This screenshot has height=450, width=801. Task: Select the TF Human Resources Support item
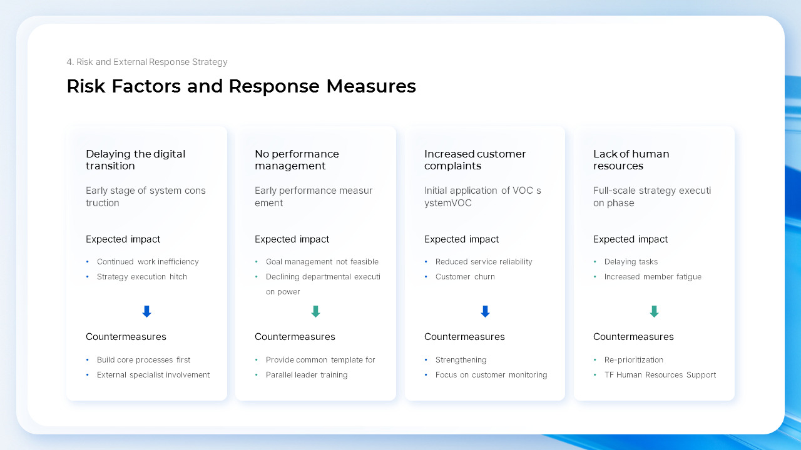click(x=660, y=375)
